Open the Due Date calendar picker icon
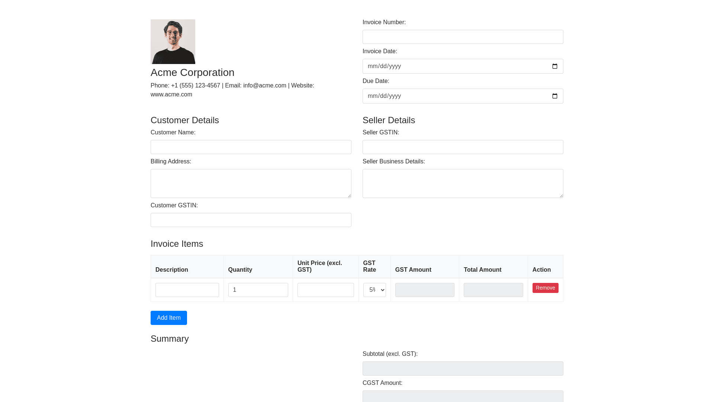 (x=555, y=96)
